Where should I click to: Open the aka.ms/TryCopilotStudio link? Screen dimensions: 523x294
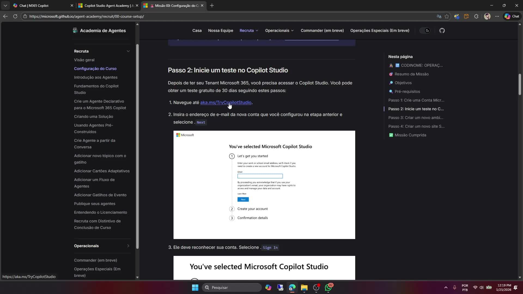(x=226, y=103)
